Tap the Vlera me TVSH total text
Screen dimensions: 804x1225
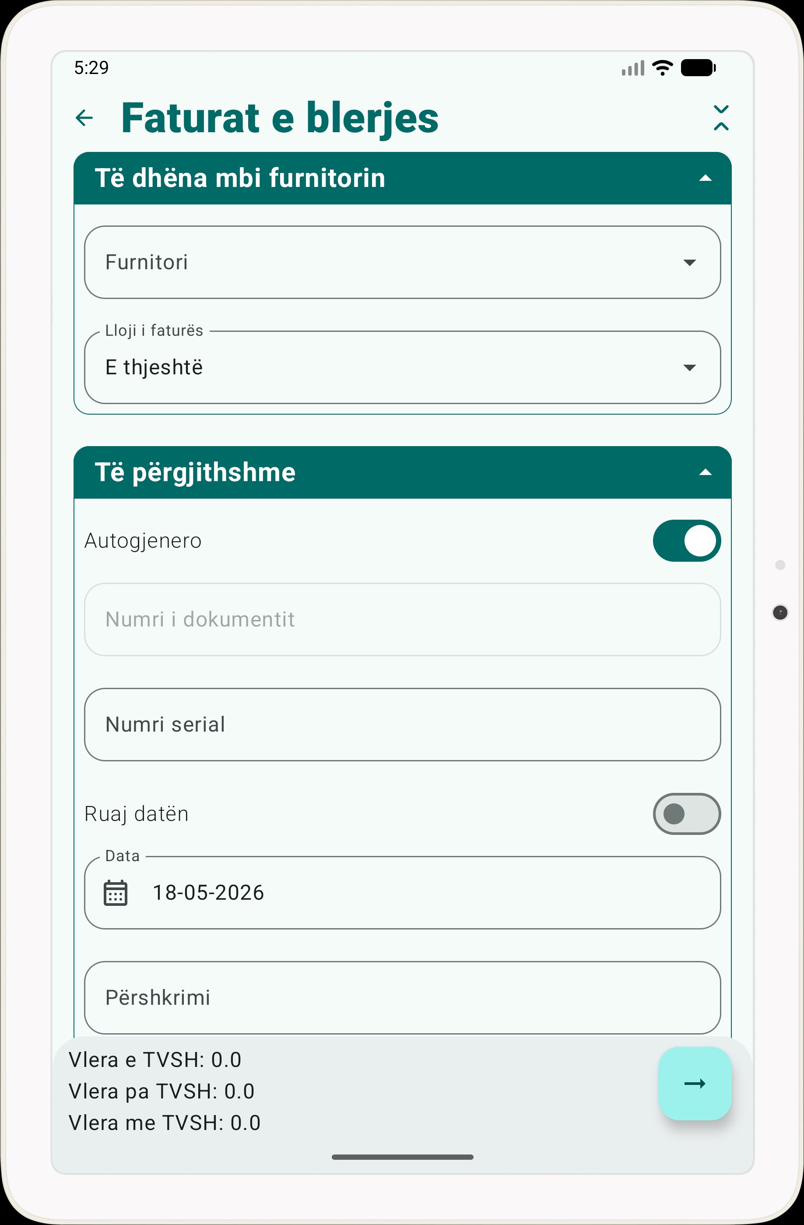click(165, 1123)
